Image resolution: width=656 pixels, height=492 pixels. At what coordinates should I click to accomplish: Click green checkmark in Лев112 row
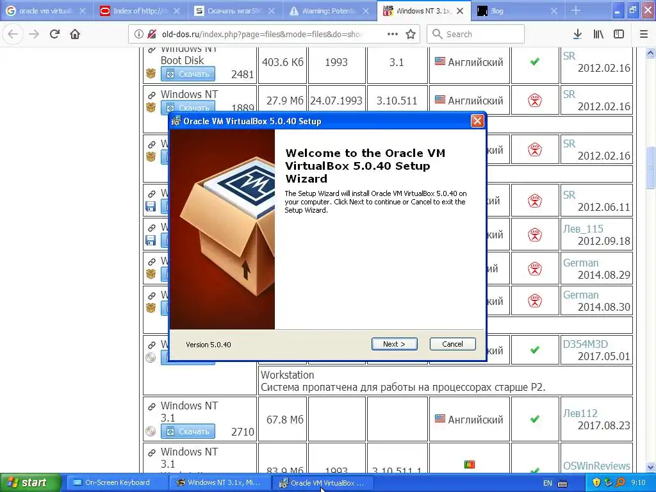point(535,419)
